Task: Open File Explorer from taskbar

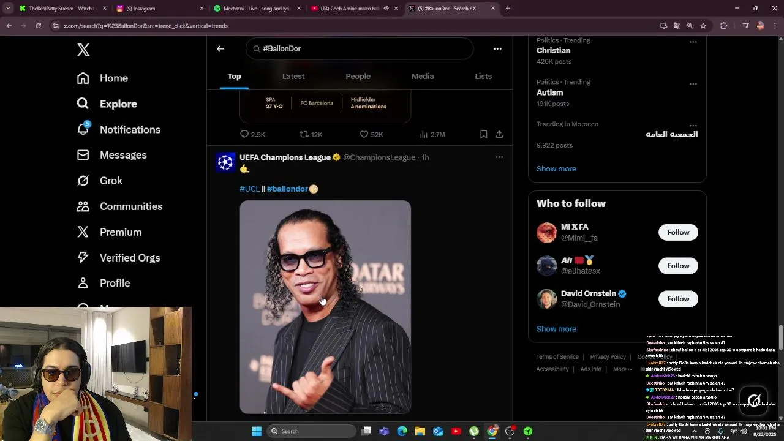Action: coord(420,431)
